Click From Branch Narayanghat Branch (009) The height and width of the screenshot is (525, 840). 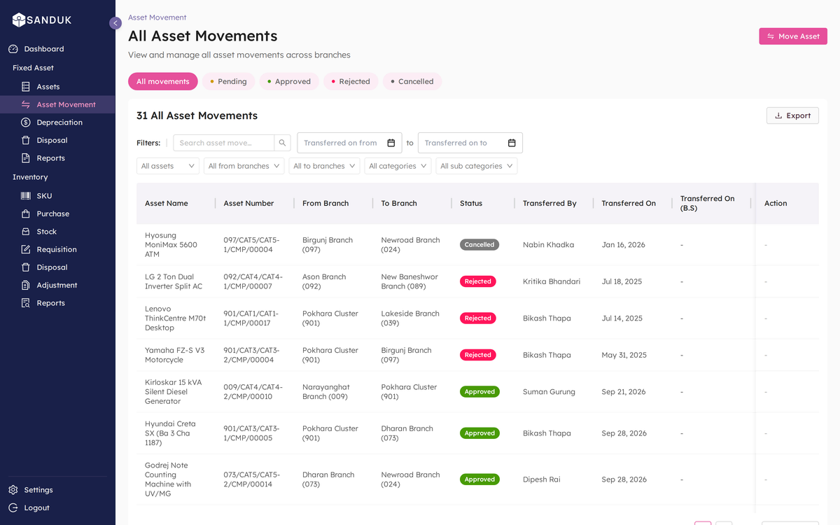(x=326, y=392)
